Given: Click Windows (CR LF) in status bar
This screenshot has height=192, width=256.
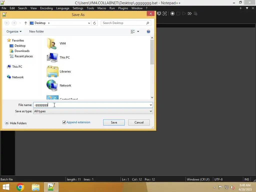Looking at the screenshot, I should 198,179.
